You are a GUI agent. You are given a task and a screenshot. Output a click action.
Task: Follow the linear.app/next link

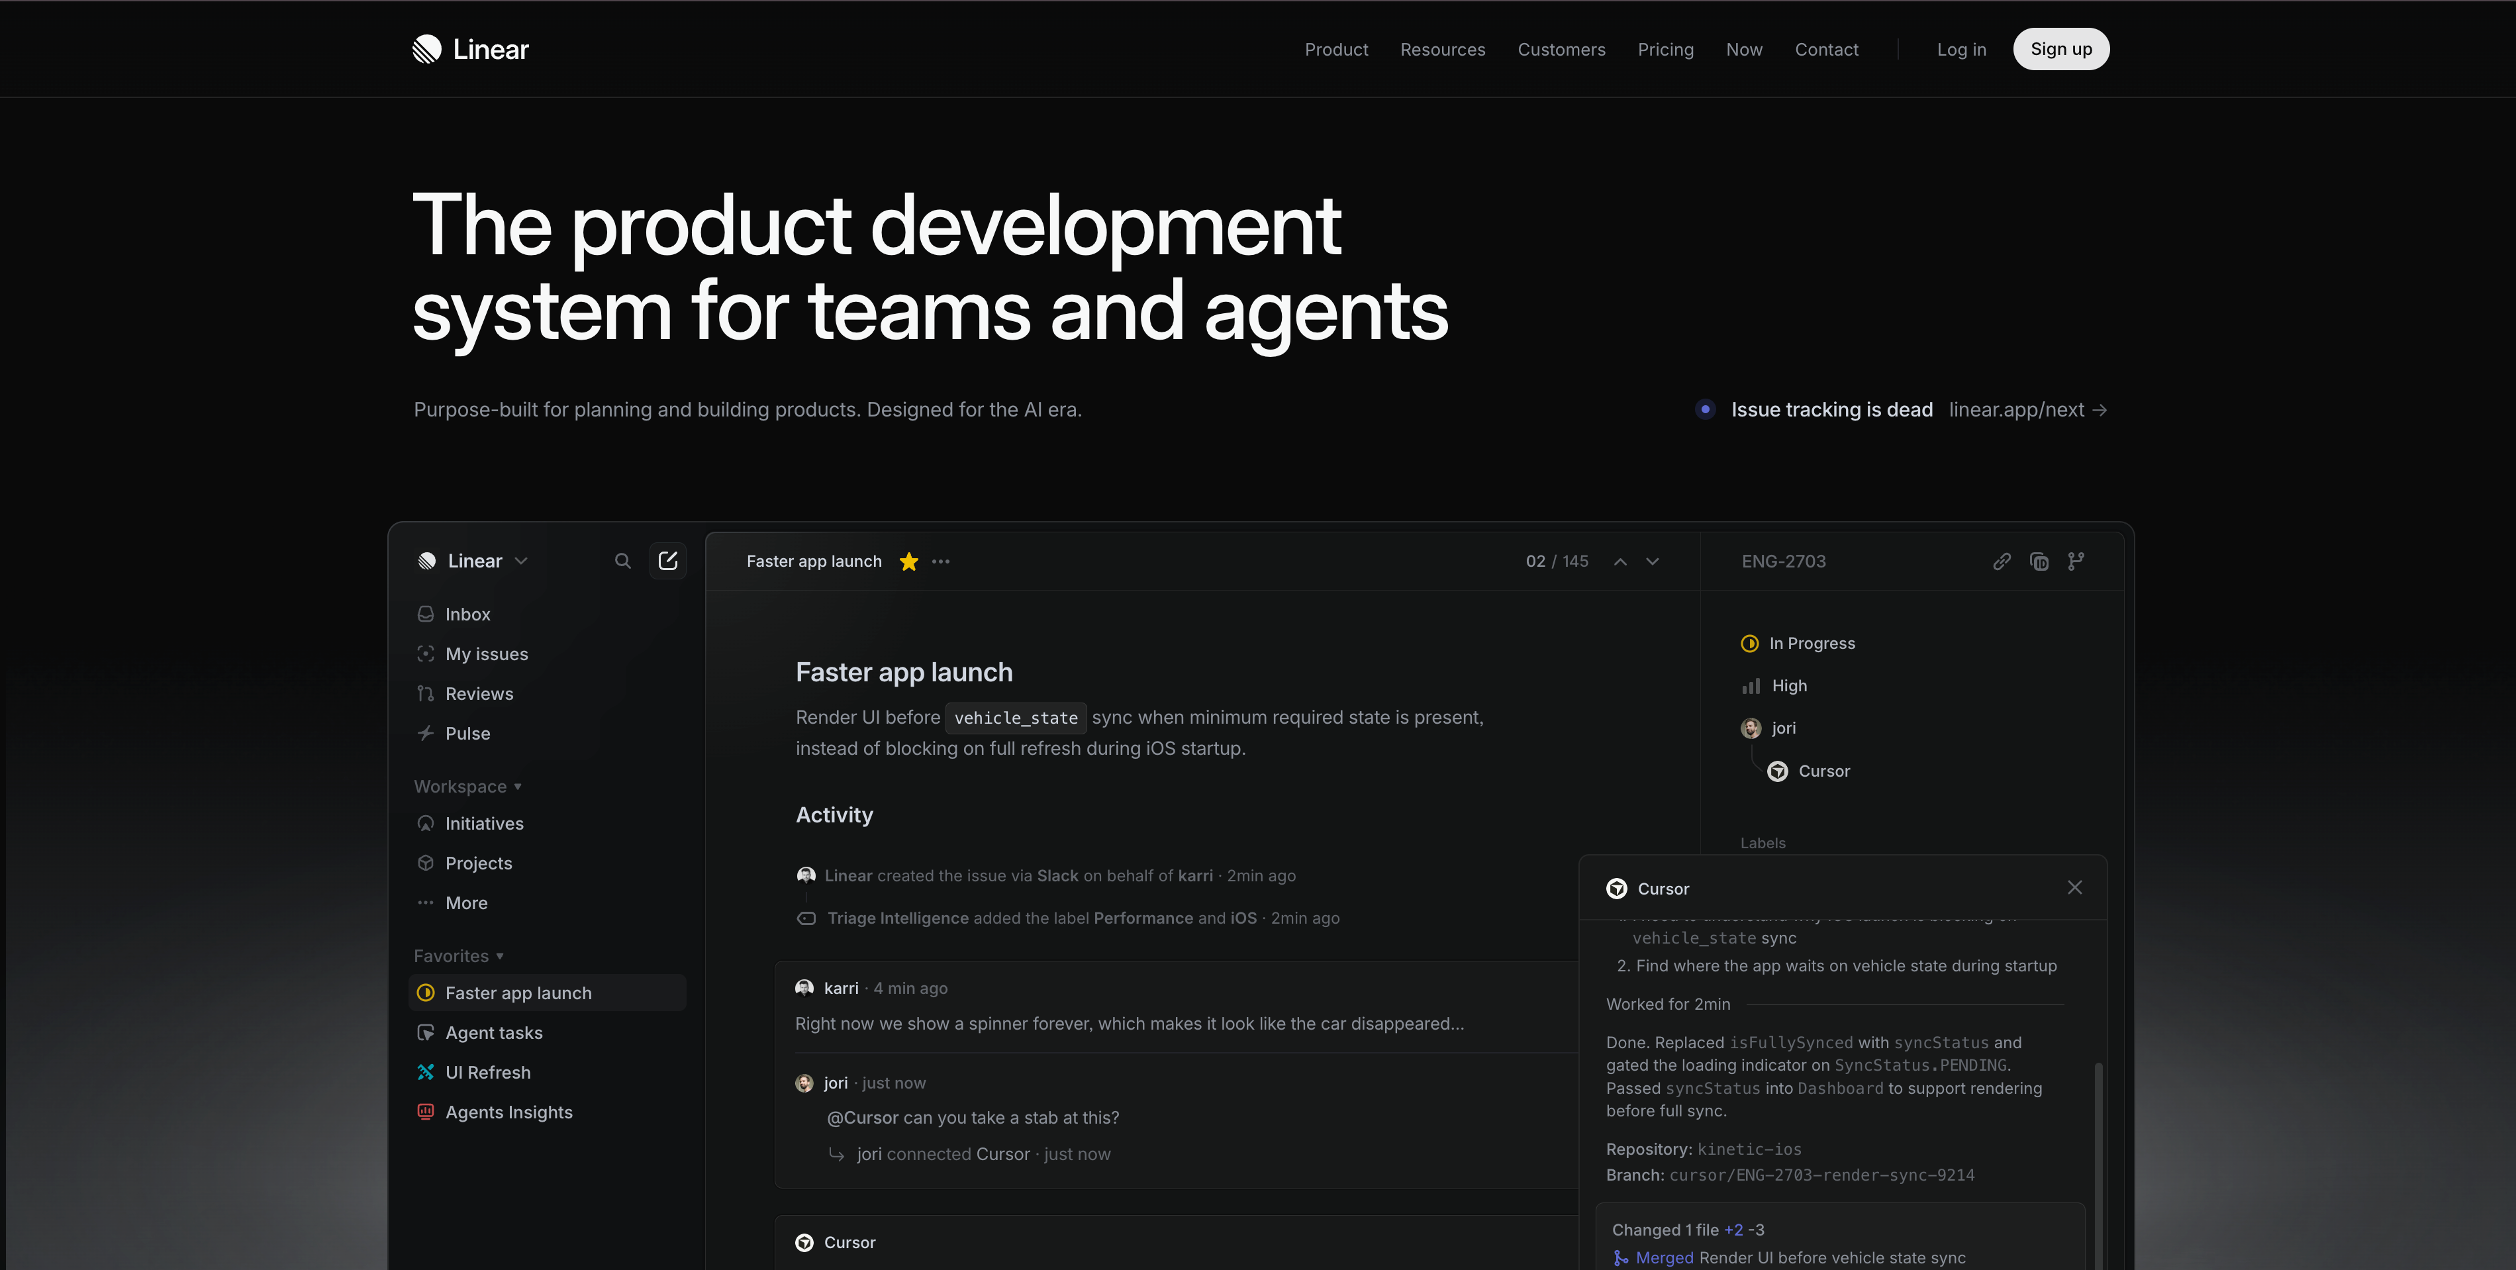[2027, 411]
